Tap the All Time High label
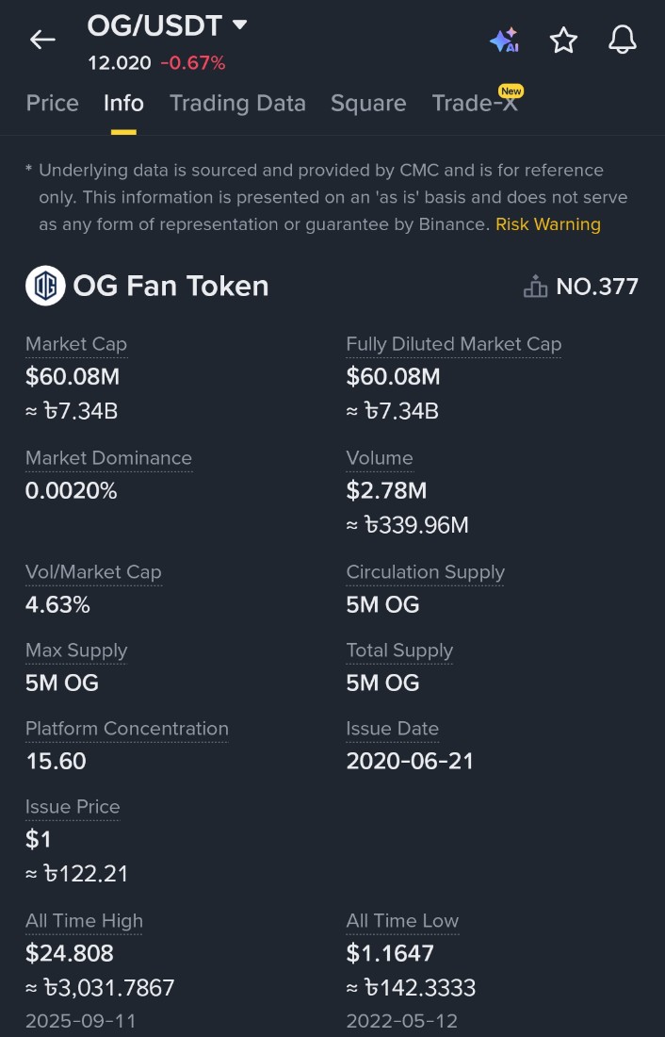Image resolution: width=665 pixels, height=1037 pixels. point(84,921)
